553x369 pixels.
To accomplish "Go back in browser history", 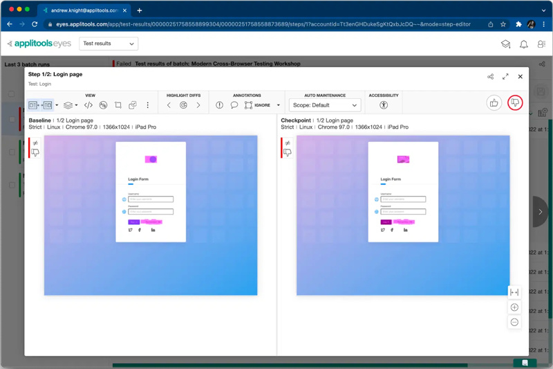I will [x=10, y=24].
